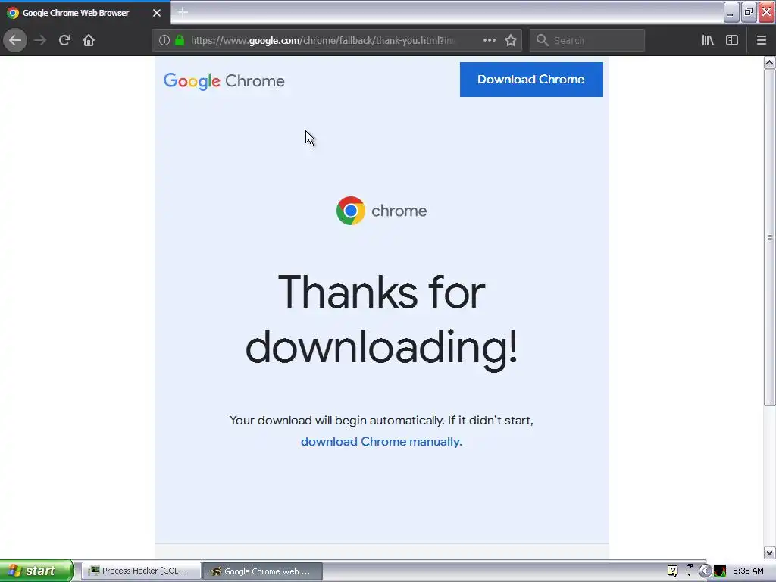Expand hidden tray icons arrow

click(x=705, y=571)
